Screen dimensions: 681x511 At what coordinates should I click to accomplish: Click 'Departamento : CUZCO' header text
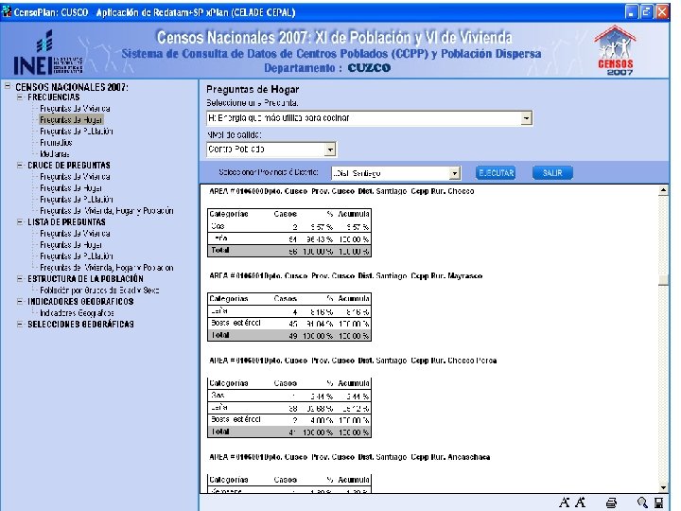click(x=327, y=68)
